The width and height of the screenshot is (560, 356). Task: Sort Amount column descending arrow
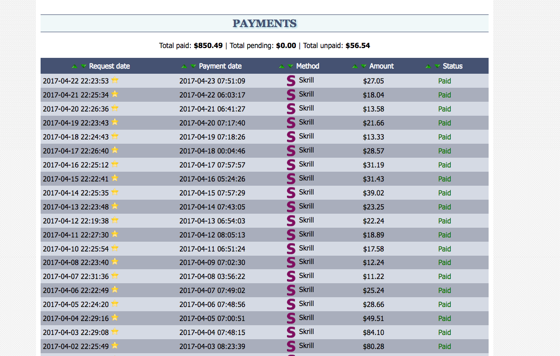(x=364, y=66)
